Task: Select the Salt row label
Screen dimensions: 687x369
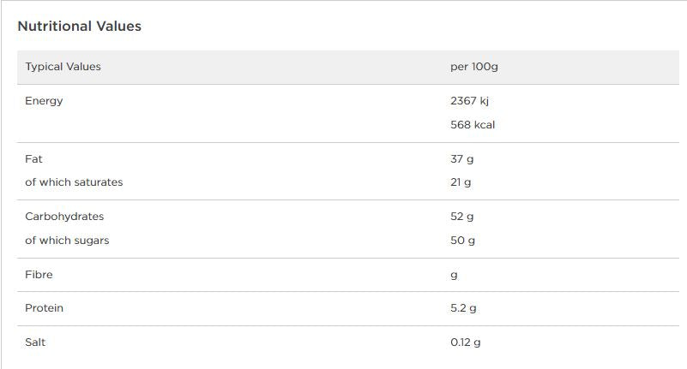Action: click(x=35, y=342)
